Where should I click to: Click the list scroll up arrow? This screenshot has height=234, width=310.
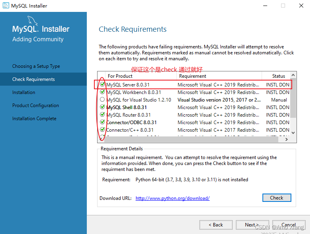(x=293, y=75)
